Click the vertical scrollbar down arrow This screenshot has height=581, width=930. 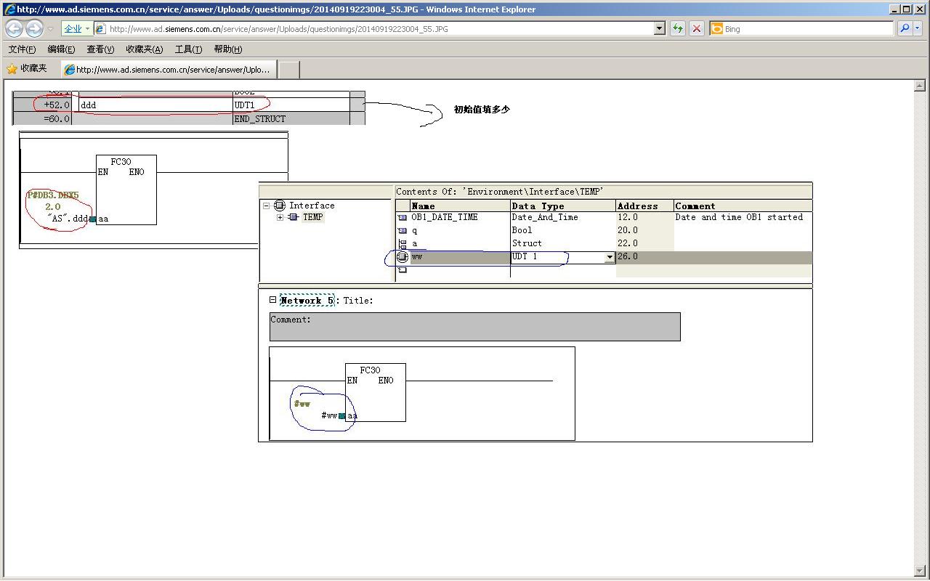coord(921,571)
